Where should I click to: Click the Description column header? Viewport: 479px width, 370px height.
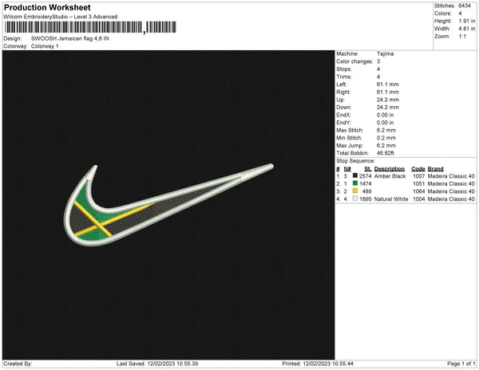390,169
